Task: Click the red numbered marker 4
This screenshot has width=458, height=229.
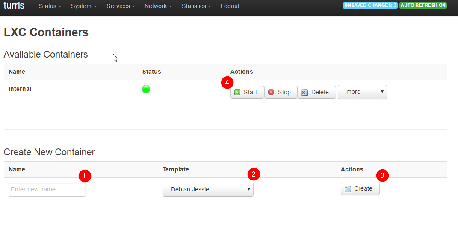Action: pyautogui.click(x=227, y=83)
